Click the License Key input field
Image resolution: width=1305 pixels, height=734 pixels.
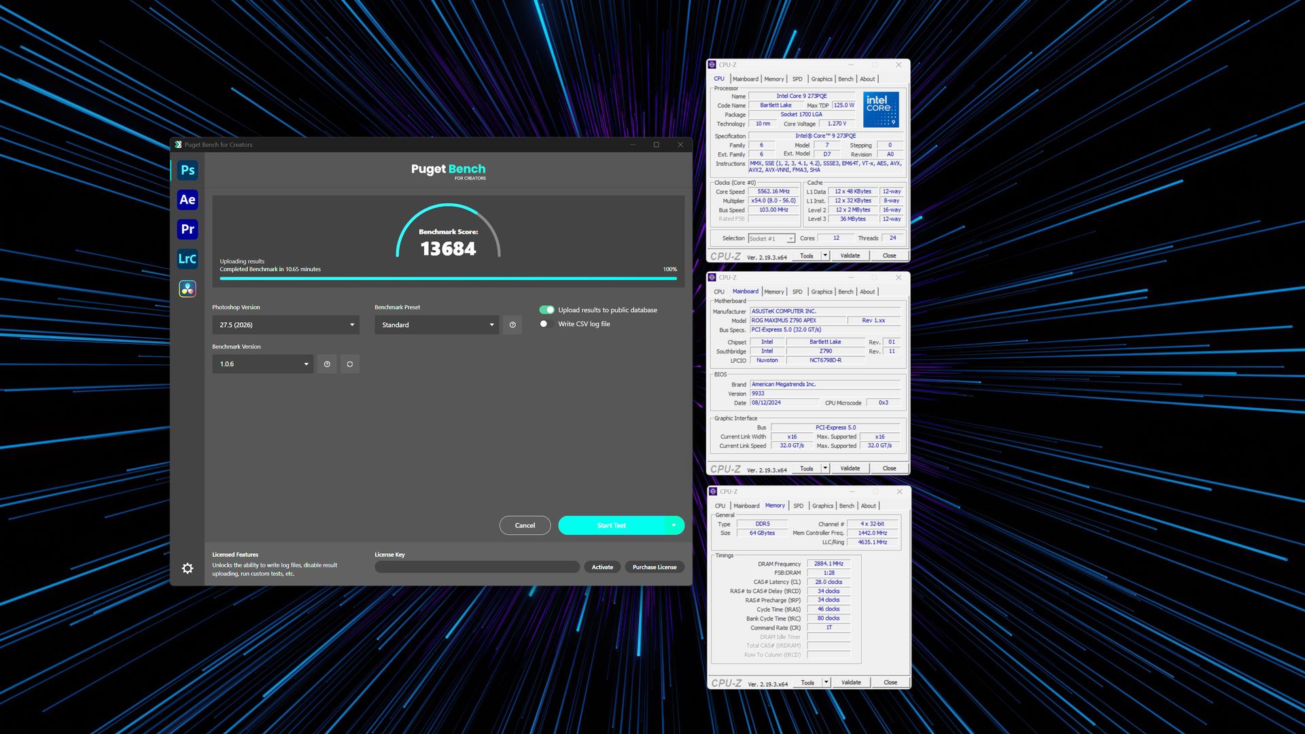(476, 567)
